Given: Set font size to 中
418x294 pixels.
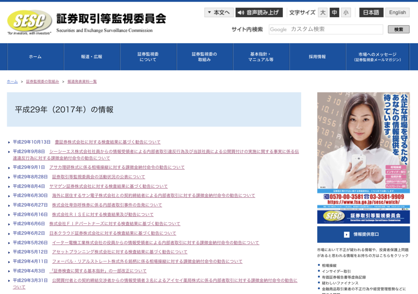Looking at the screenshot, I should point(334,13).
